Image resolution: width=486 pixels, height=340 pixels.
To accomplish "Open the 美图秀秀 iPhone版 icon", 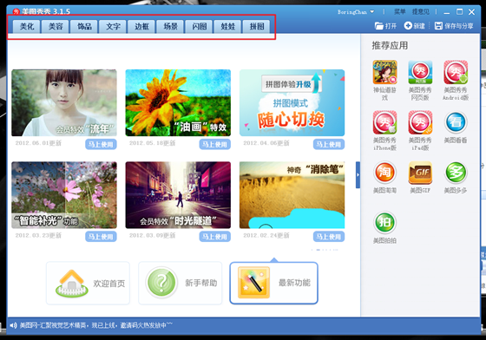I will 384,122.
